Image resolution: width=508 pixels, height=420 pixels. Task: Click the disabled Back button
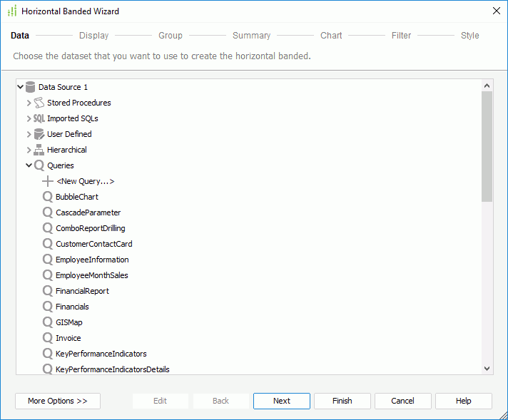pyautogui.click(x=220, y=401)
